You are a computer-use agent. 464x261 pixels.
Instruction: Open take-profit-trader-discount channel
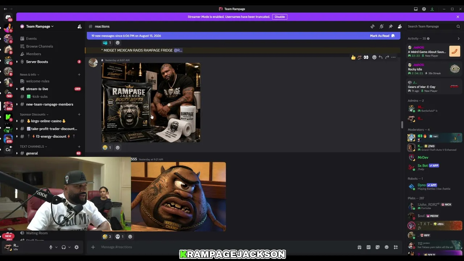click(x=50, y=129)
